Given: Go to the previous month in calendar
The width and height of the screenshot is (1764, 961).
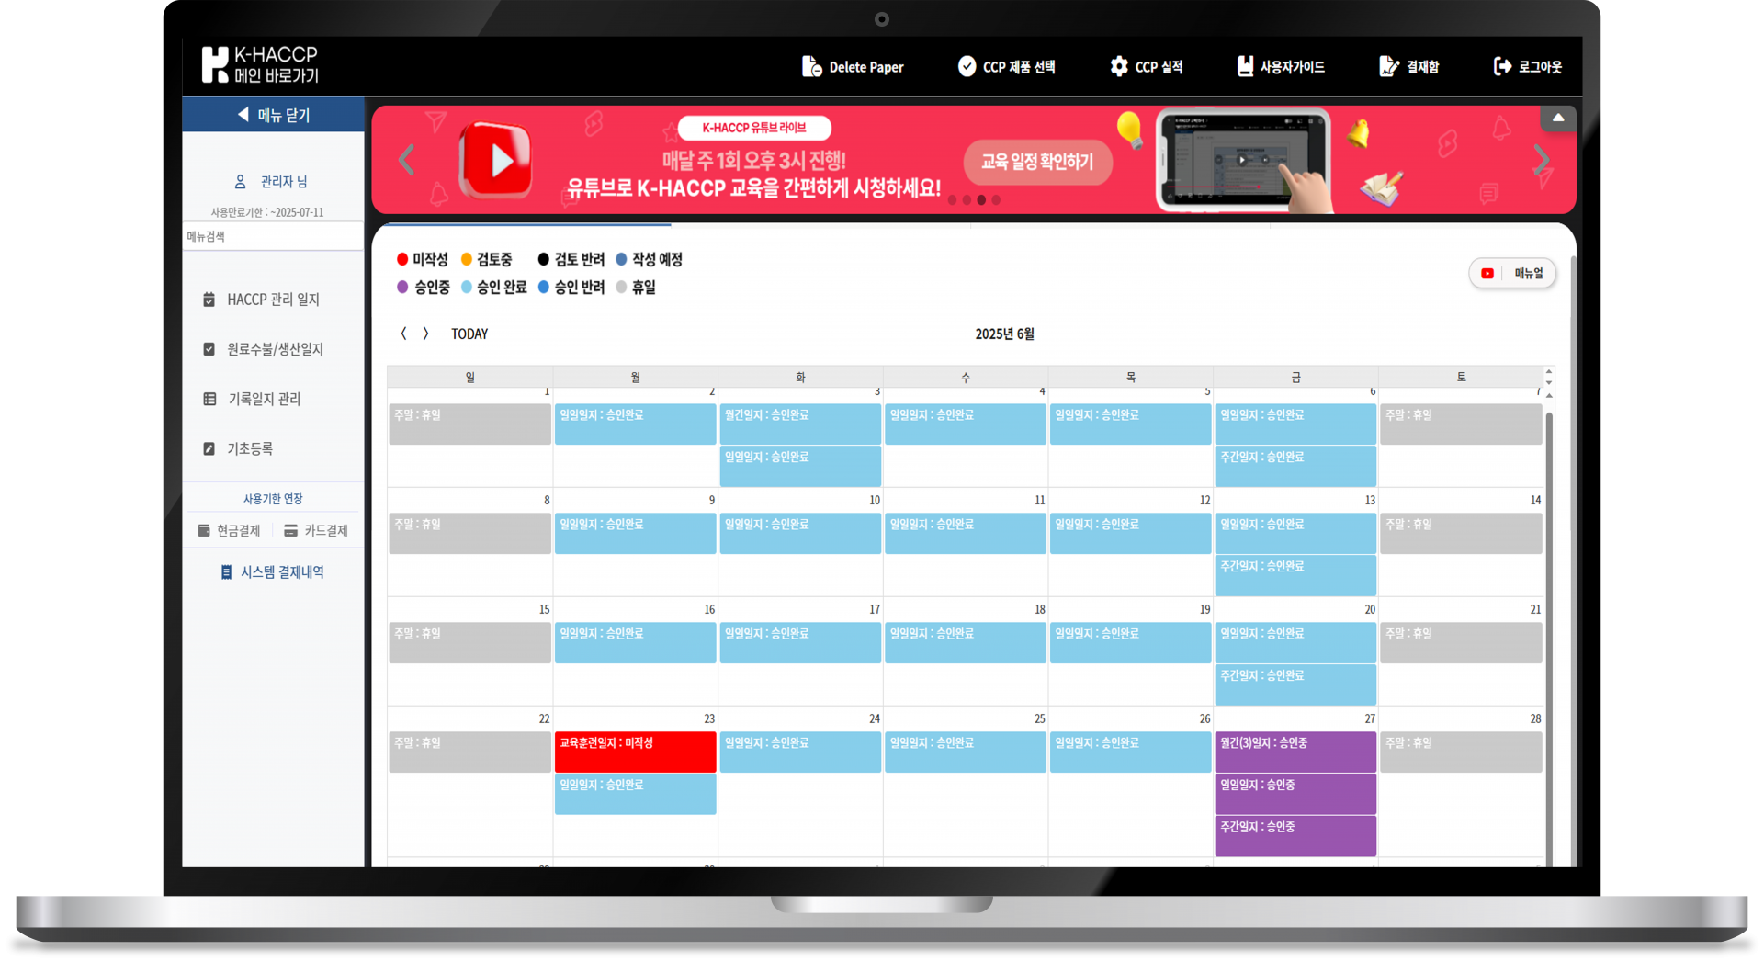Looking at the screenshot, I should 403,334.
